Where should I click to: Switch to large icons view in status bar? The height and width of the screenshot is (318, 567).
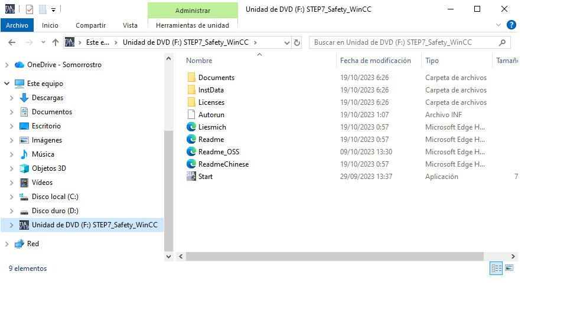[x=509, y=268]
